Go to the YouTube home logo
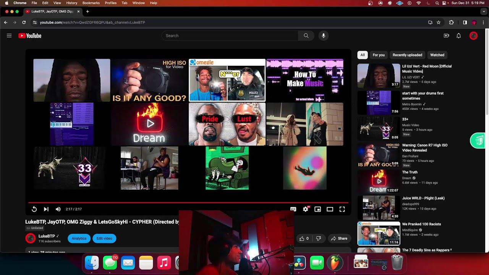 click(30, 36)
